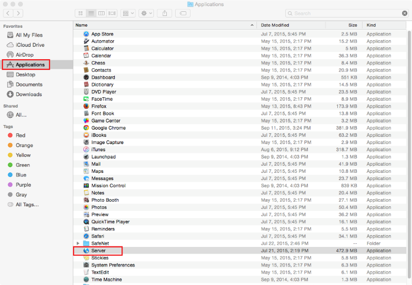Open Documents in the sidebar
Viewport: 412px width, 285px height.
pyautogui.click(x=29, y=84)
